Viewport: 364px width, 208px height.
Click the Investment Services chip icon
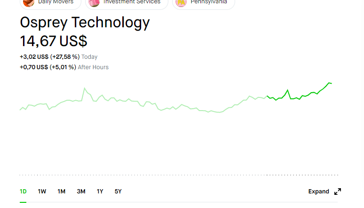pyautogui.click(x=94, y=2)
